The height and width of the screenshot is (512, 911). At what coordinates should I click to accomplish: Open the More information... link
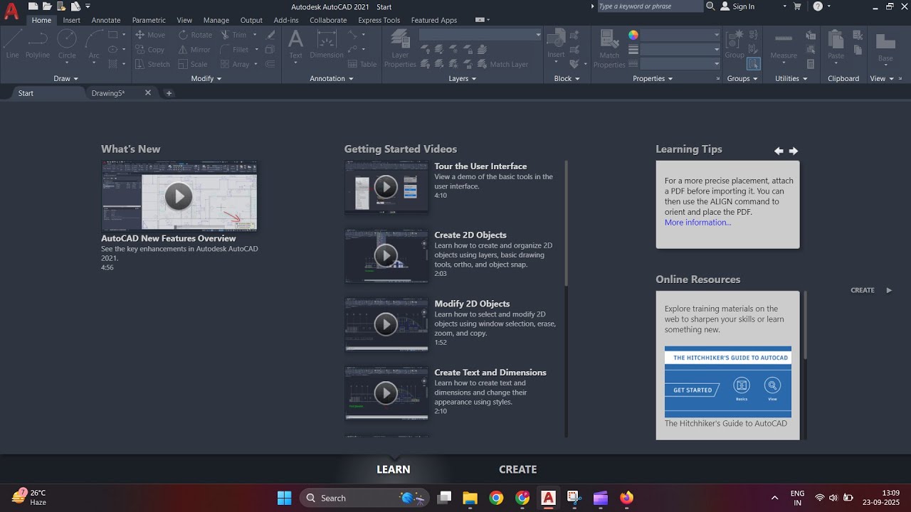pyautogui.click(x=697, y=223)
